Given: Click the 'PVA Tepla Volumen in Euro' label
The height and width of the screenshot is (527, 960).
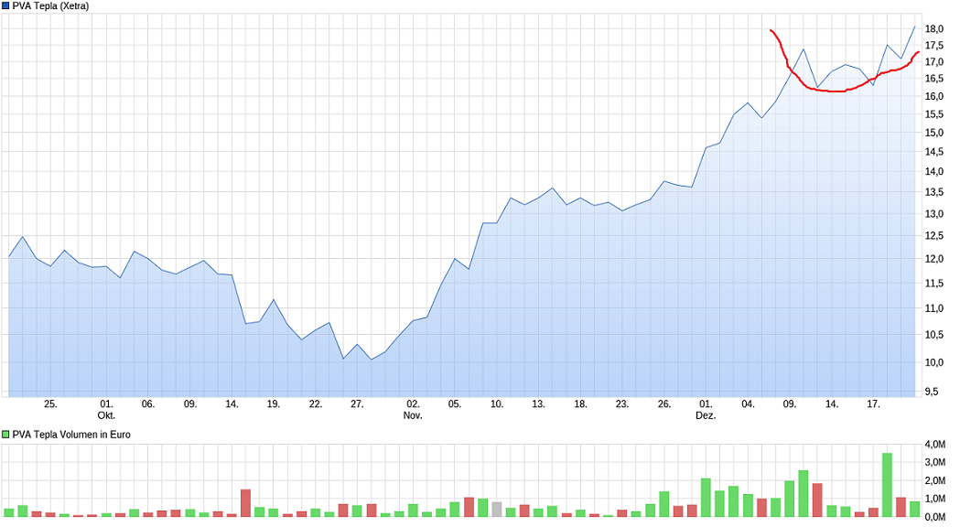Looking at the screenshot, I should tap(71, 435).
